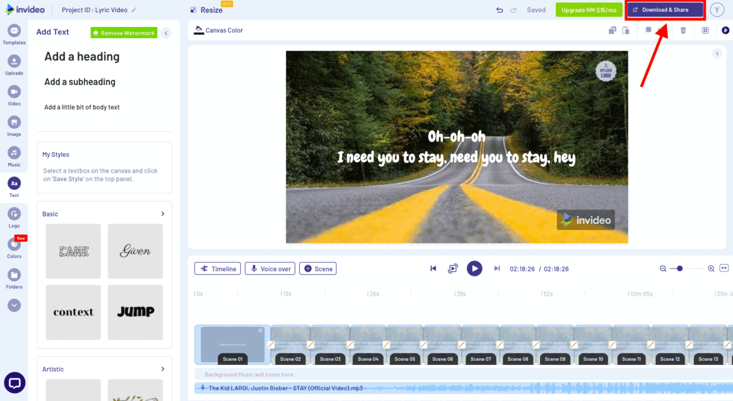This screenshot has width=733, height=401.
Task: Add a new Scene
Action: click(318, 269)
